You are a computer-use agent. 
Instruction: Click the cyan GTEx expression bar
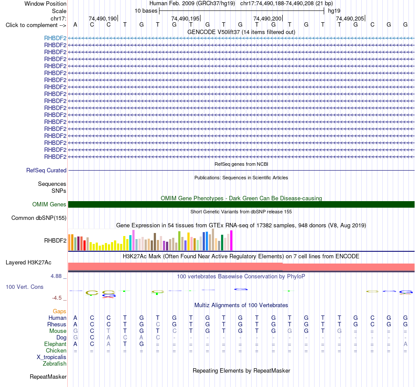coord(131,243)
